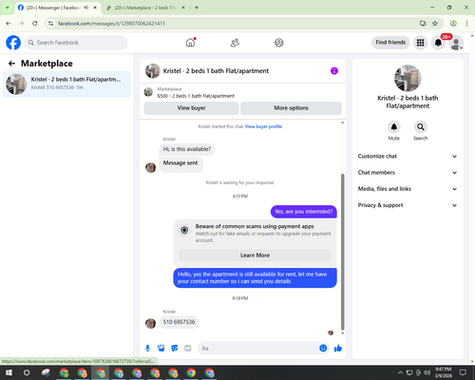The height and width of the screenshot is (380, 475).
Task: Expand the Chat members section
Action: pos(408,173)
